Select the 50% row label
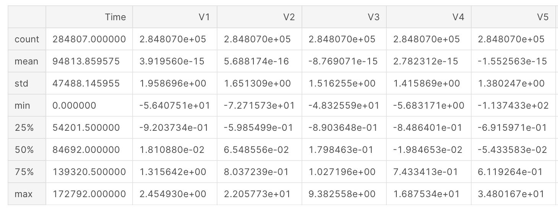The width and height of the screenshot is (558, 212). 24,149
